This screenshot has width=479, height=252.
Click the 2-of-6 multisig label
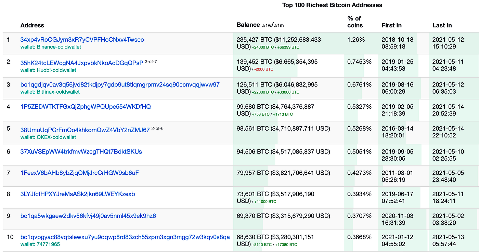click(x=157, y=129)
